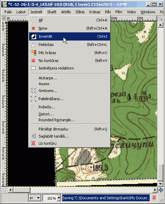The image size is (165, 204).
Task: Click the Uz kontūru red circle icon
Action: [33, 143]
